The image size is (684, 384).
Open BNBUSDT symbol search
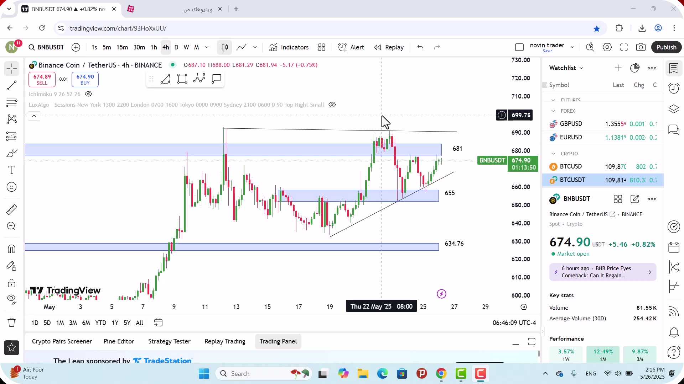(x=46, y=47)
